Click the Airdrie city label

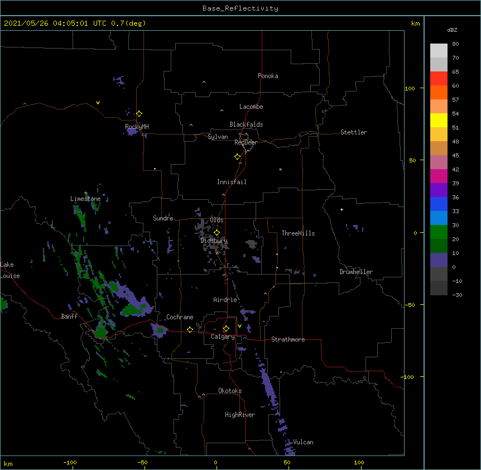(x=225, y=300)
